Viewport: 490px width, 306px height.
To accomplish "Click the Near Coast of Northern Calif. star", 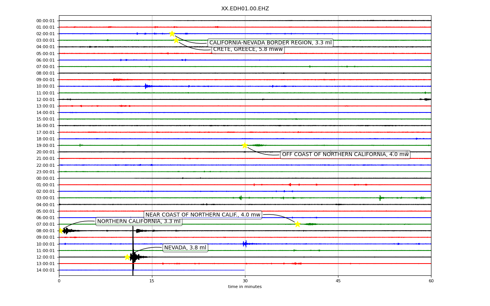I will pyautogui.click(x=297, y=224).
